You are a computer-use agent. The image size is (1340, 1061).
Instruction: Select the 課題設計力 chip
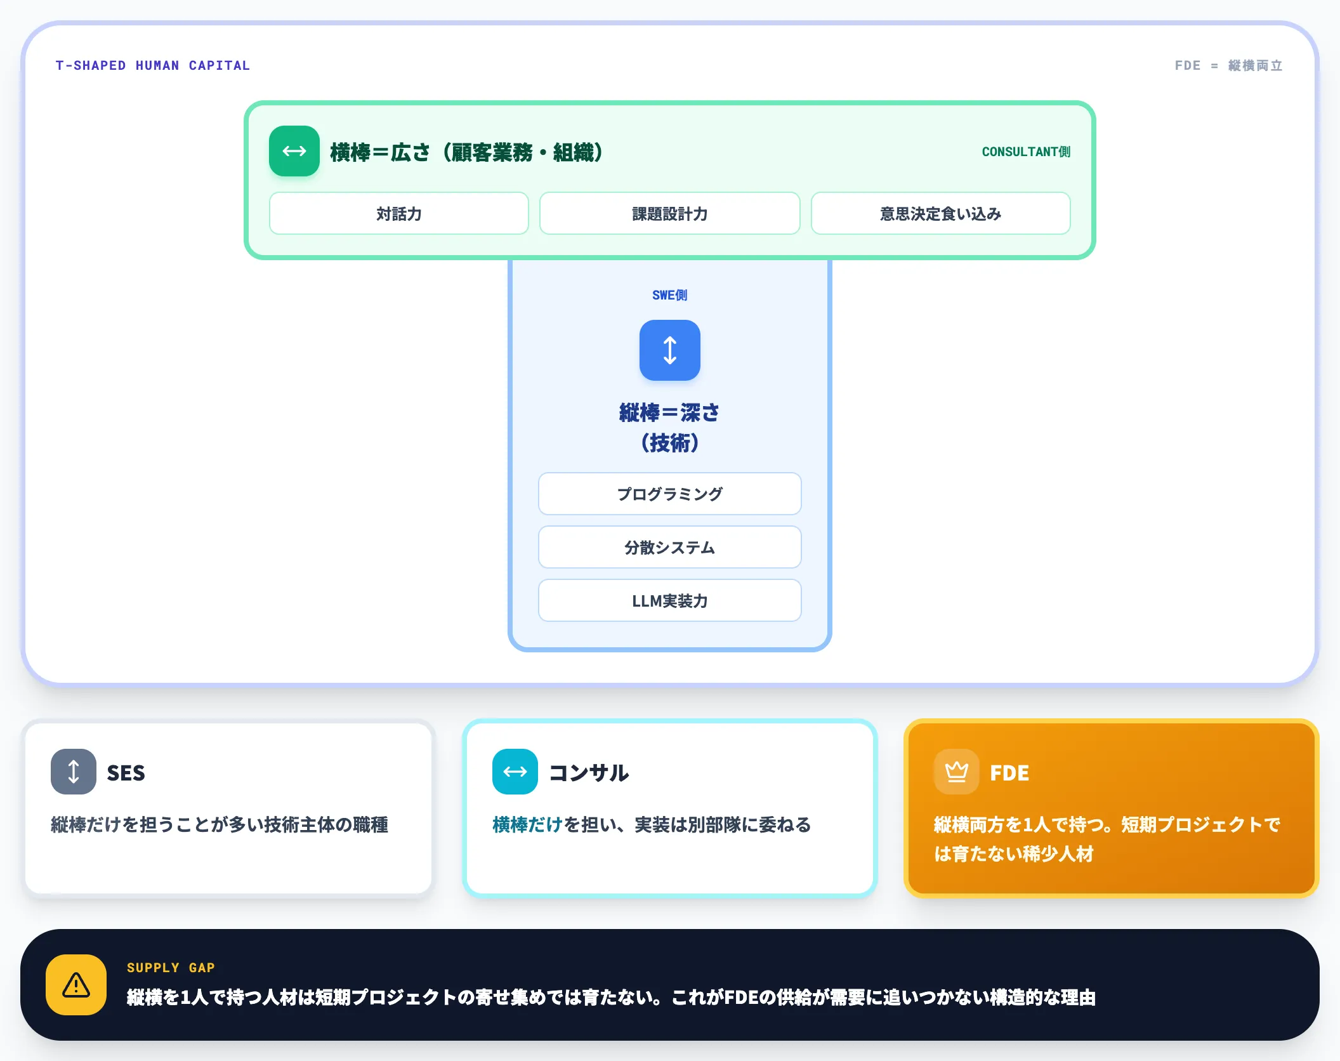point(669,214)
